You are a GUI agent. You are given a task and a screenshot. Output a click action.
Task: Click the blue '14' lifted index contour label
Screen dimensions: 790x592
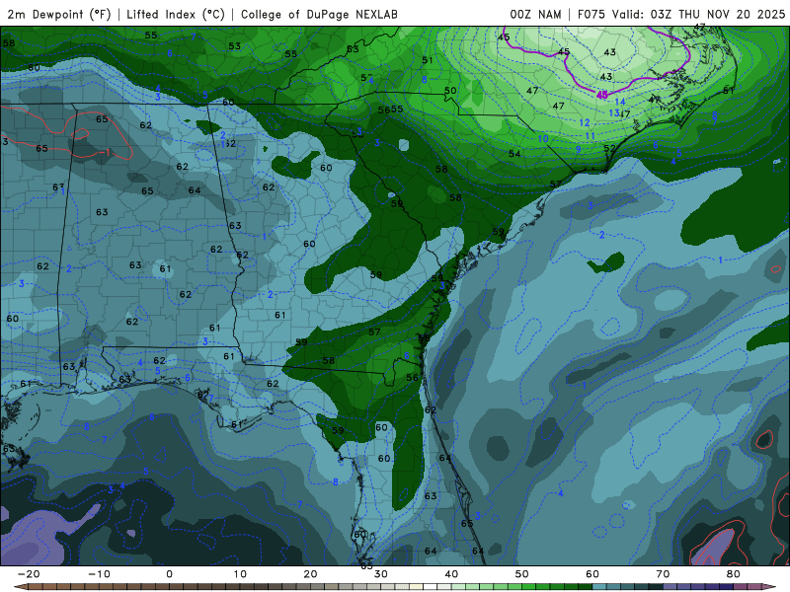(620, 102)
